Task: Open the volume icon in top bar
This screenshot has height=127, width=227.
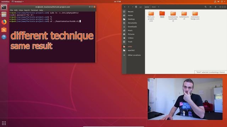Action: (x=218, y=1)
